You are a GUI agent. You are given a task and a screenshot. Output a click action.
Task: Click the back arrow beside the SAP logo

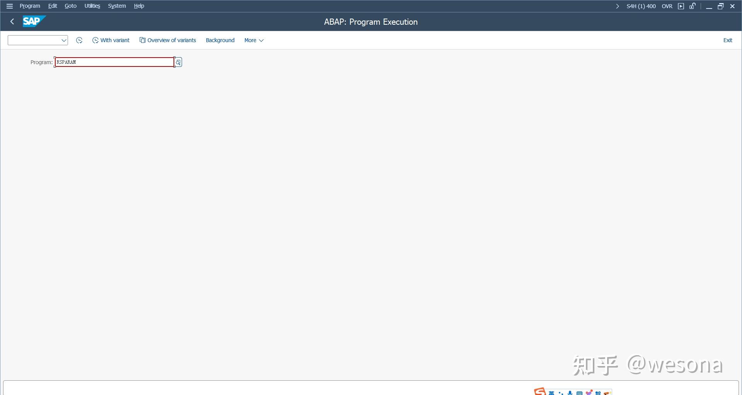[x=12, y=21]
